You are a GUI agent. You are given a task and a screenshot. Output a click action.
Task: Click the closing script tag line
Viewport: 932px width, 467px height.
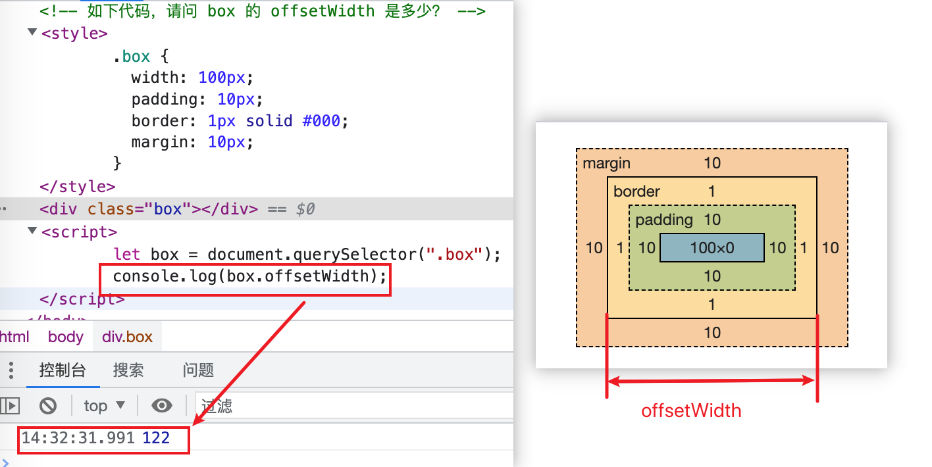pos(82,299)
